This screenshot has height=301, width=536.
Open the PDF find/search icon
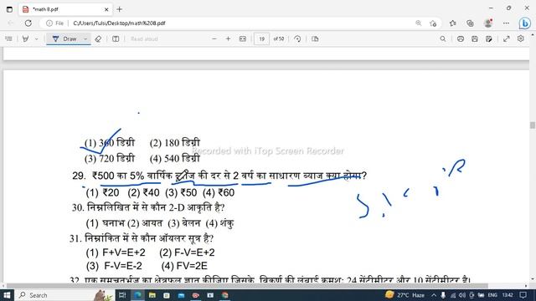click(443, 39)
